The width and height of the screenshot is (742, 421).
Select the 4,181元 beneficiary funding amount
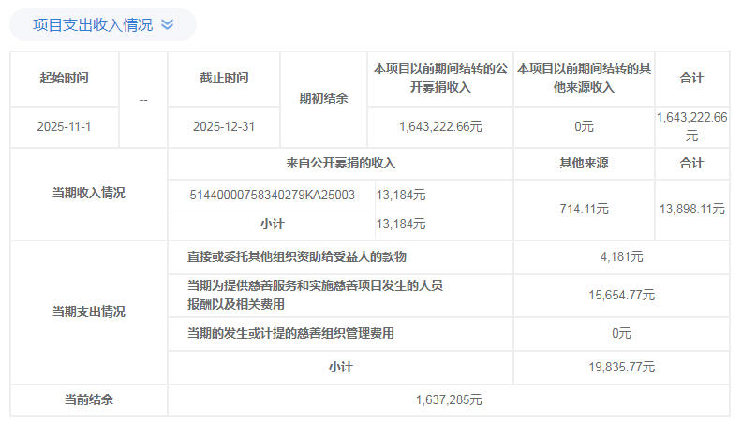tap(621, 256)
